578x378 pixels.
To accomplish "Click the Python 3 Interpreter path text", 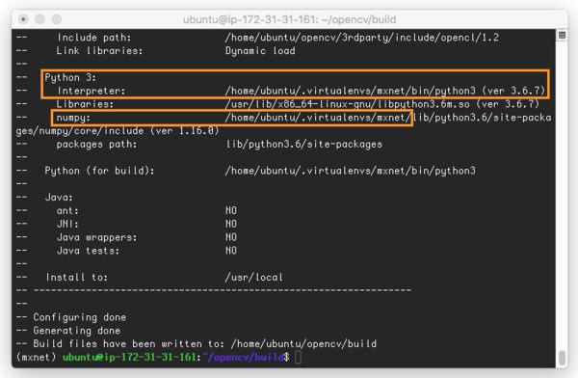I will pyautogui.click(x=384, y=91).
